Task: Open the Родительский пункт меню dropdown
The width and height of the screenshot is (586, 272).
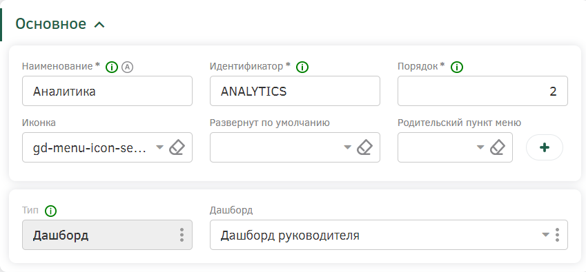Action: pos(480,147)
